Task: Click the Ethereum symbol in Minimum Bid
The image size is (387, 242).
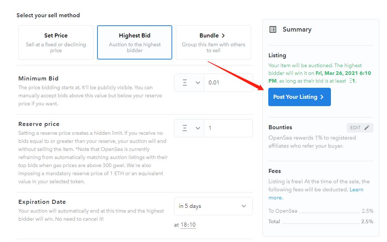Action: point(185,83)
